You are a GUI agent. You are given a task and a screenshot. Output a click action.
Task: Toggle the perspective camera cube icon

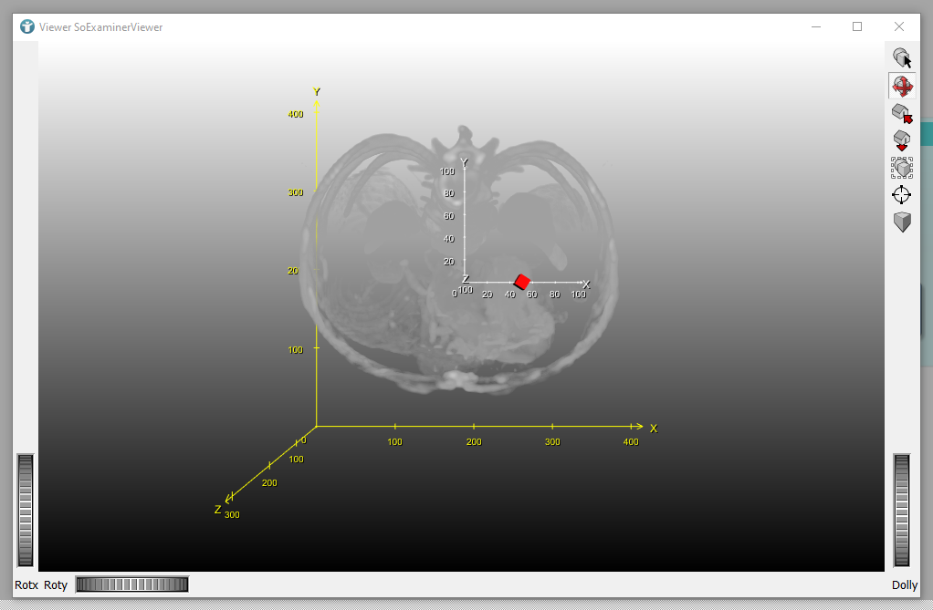(902, 222)
